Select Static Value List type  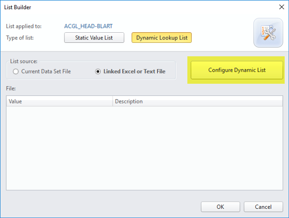(94, 38)
